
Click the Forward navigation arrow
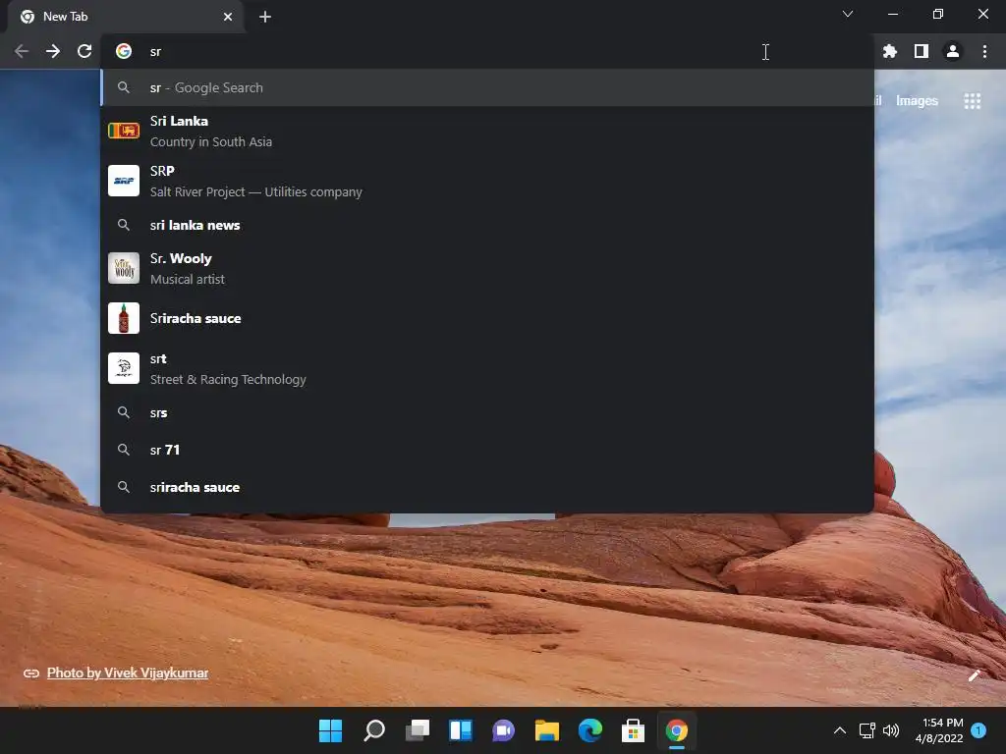pos(53,51)
